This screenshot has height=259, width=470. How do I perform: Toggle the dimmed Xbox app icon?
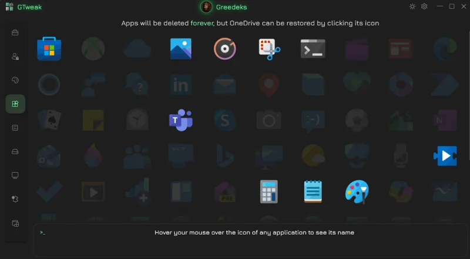pos(93,49)
